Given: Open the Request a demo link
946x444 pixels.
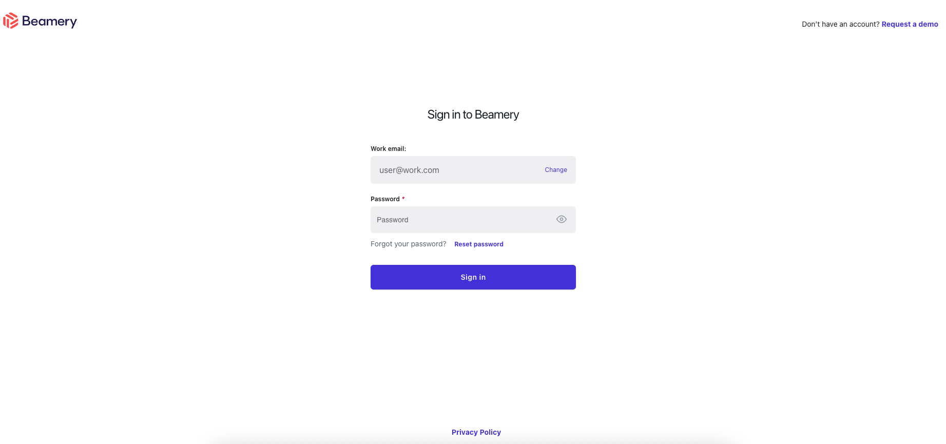Looking at the screenshot, I should click(910, 24).
